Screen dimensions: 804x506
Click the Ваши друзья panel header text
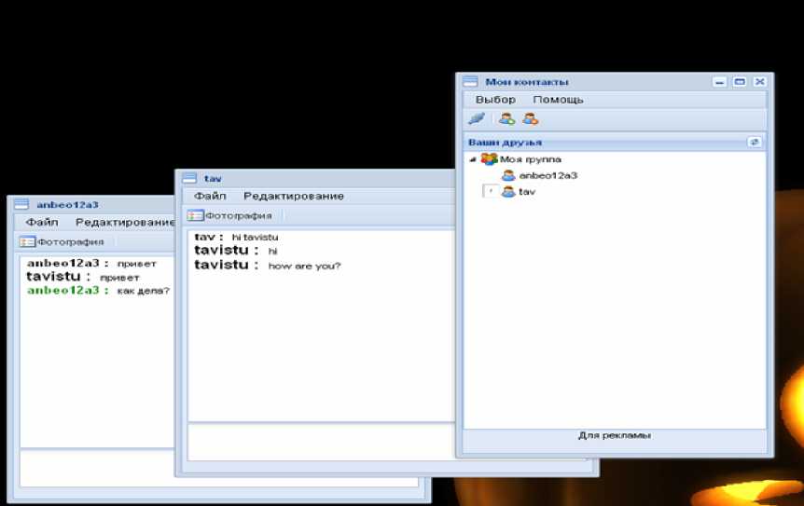pyautogui.click(x=505, y=143)
